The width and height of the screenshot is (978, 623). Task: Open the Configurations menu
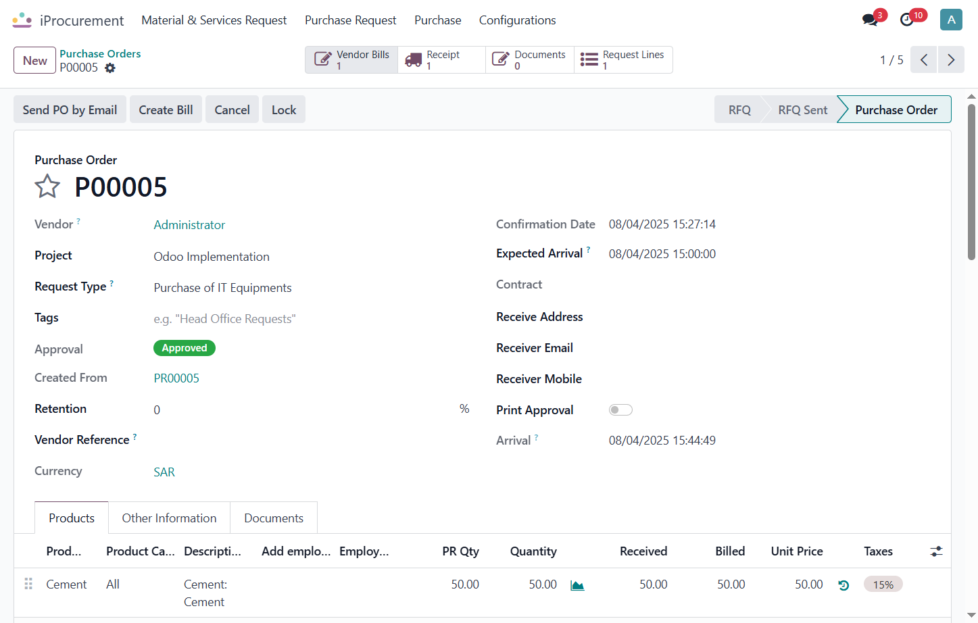coord(517,20)
